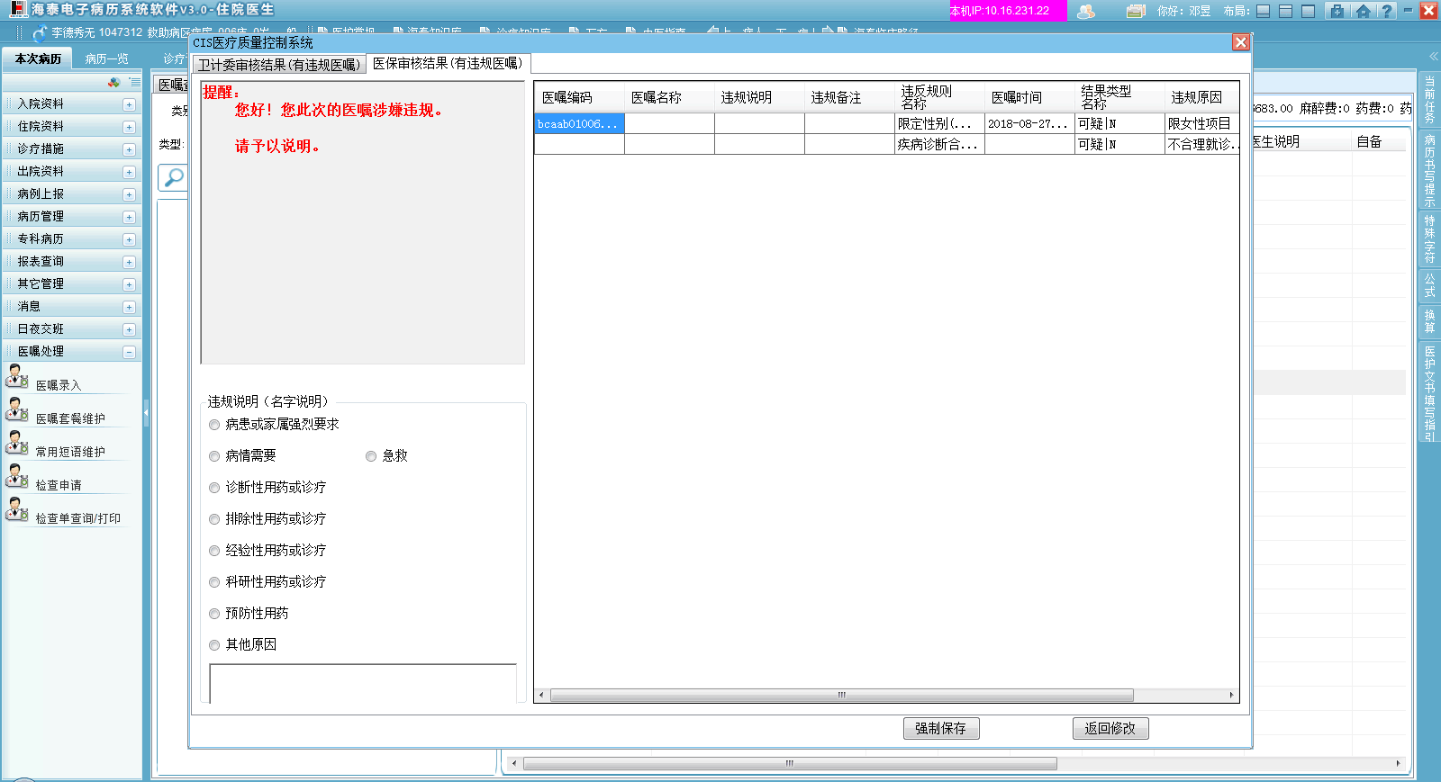The width and height of the screenshot is (1441, 782).
Task: Click the 疾病诊断合... rule name cell
Action: click(x=939, y=144)
